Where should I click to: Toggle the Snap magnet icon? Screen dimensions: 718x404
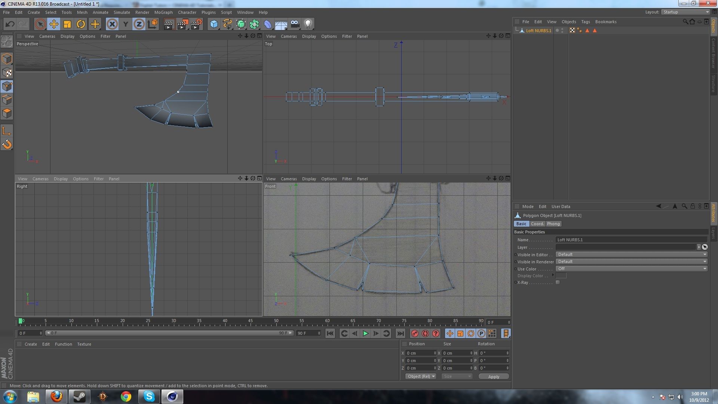pos(7,144)
